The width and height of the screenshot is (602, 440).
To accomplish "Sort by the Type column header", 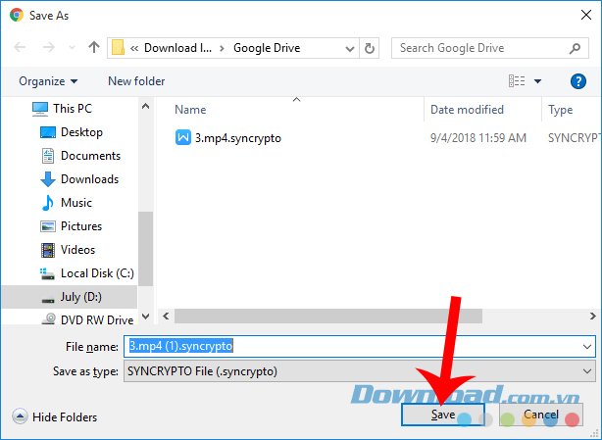I will point(560,110).
